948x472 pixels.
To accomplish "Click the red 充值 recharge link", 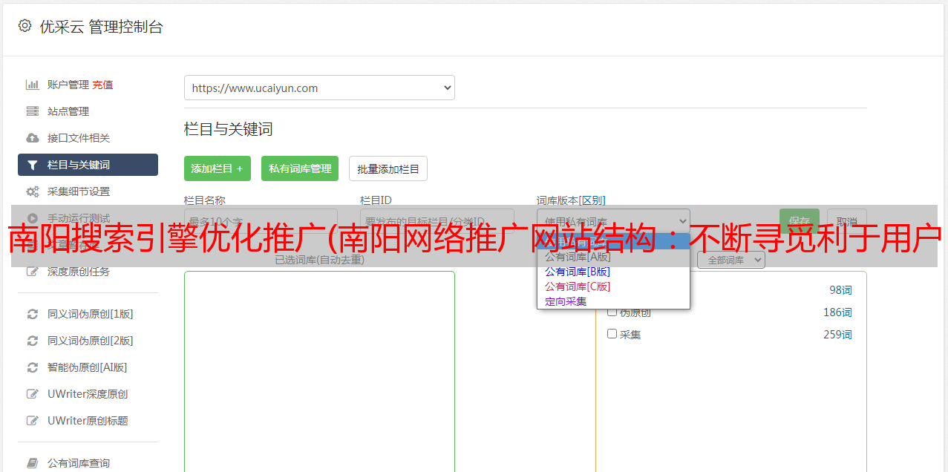I will (102, 85).
